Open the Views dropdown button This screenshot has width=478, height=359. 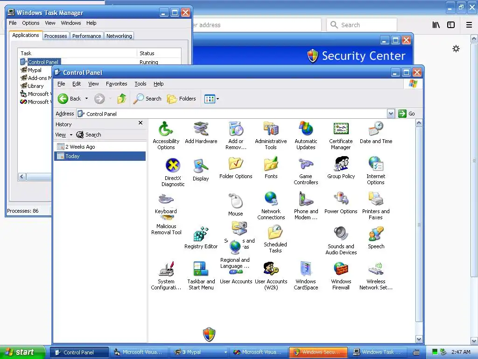[211, 99]
